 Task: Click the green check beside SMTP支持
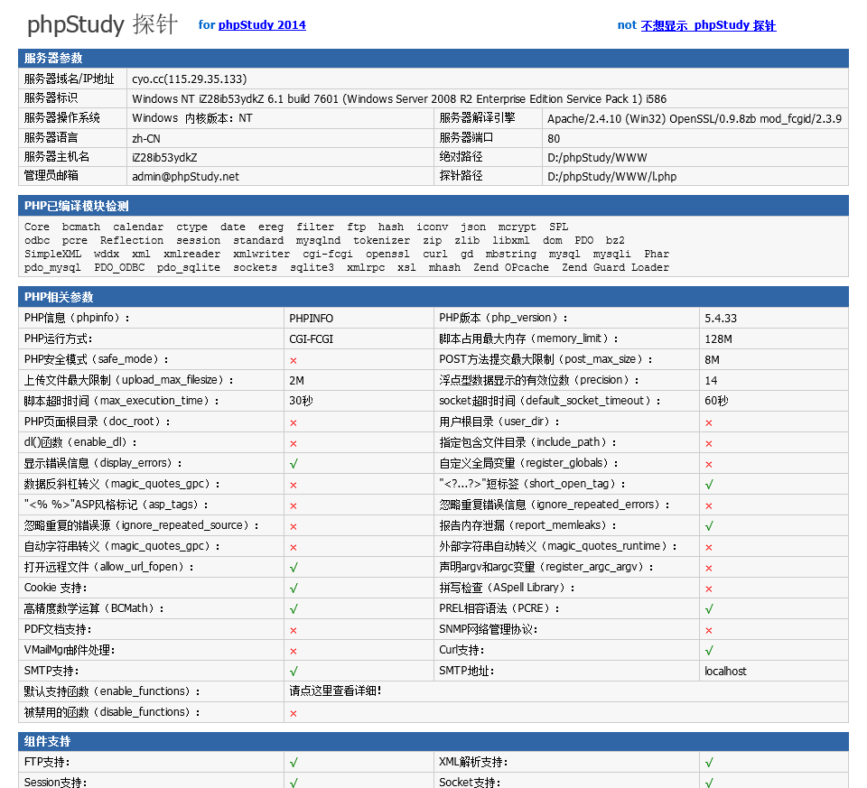coord(294,672)
